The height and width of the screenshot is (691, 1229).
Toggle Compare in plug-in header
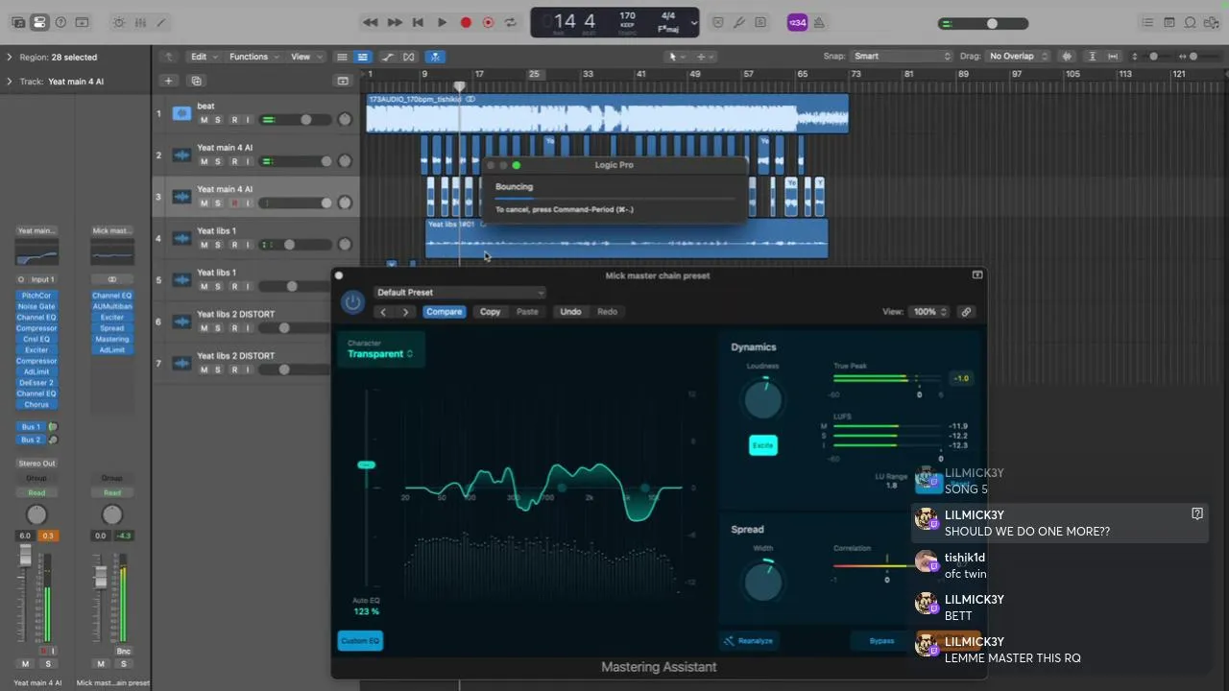tap(444, 312)
